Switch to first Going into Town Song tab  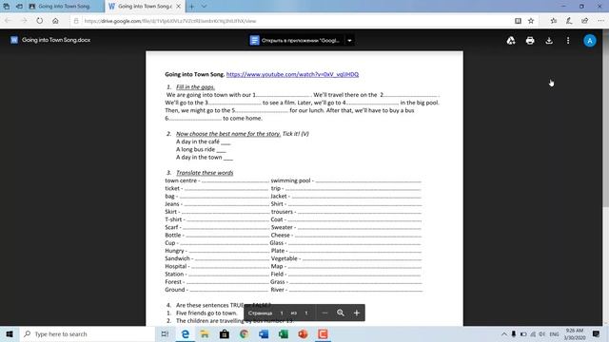(x=65, y=7)
